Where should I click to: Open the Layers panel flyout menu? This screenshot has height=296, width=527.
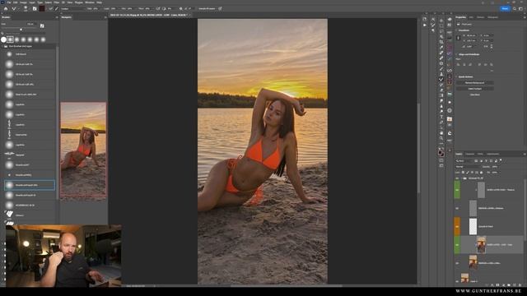click(x=525, y=154)
